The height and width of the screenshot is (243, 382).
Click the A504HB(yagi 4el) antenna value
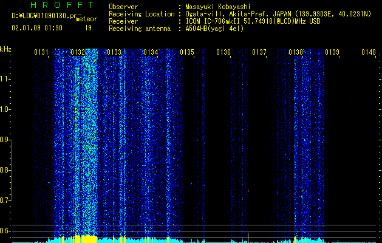pyautogui.click(x=214, y=29)
